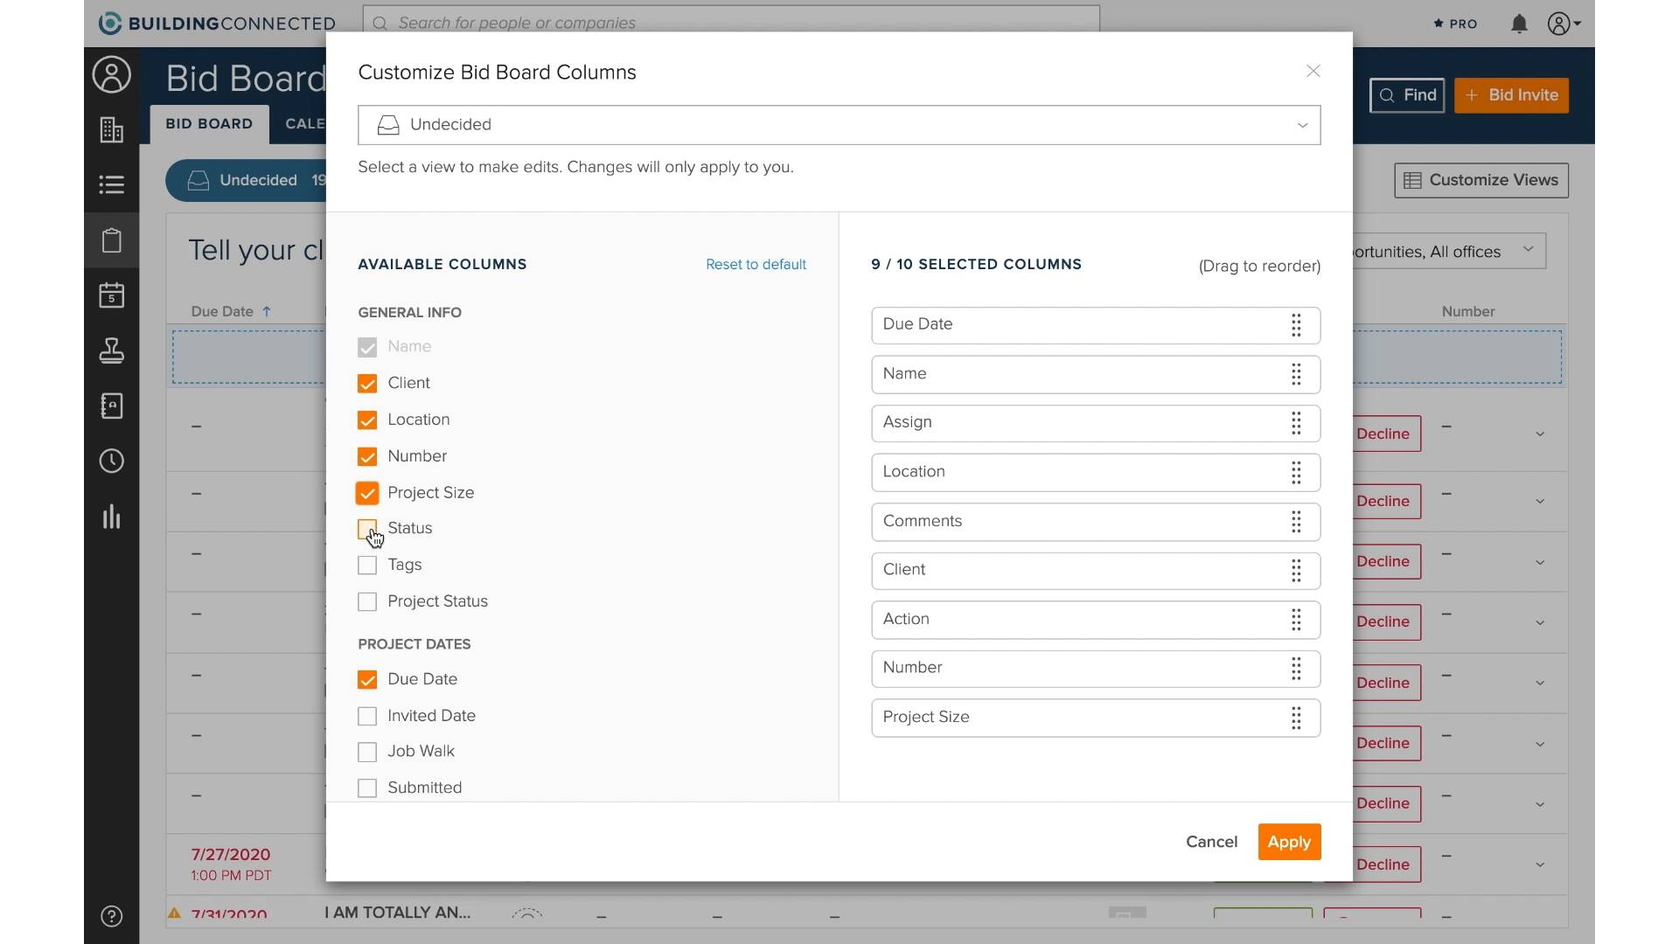Select the clipboard Bid Board icon
Image resolution: width=1679 pixels, height=944 pixels.
coord(111,239)
